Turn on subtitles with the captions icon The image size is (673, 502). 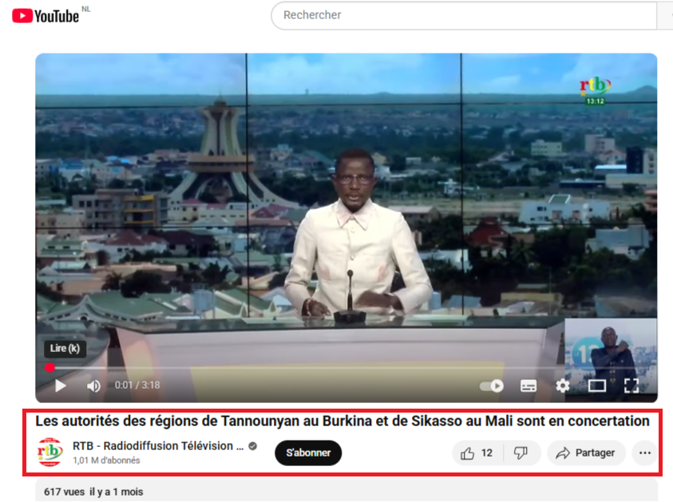click(x=528, y=386)
